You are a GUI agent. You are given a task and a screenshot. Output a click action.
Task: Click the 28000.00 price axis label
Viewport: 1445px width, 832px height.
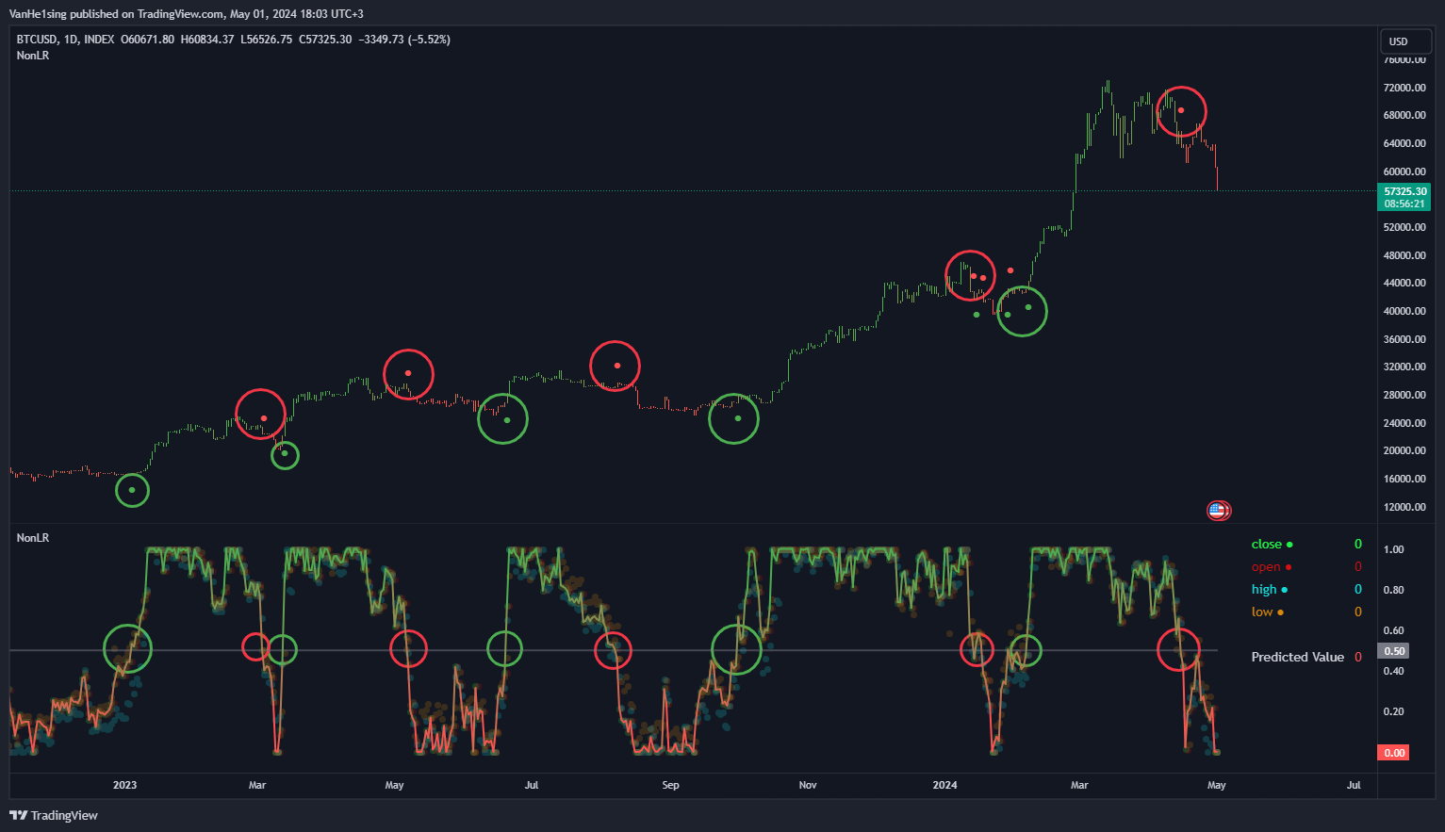coord(1404,395)
